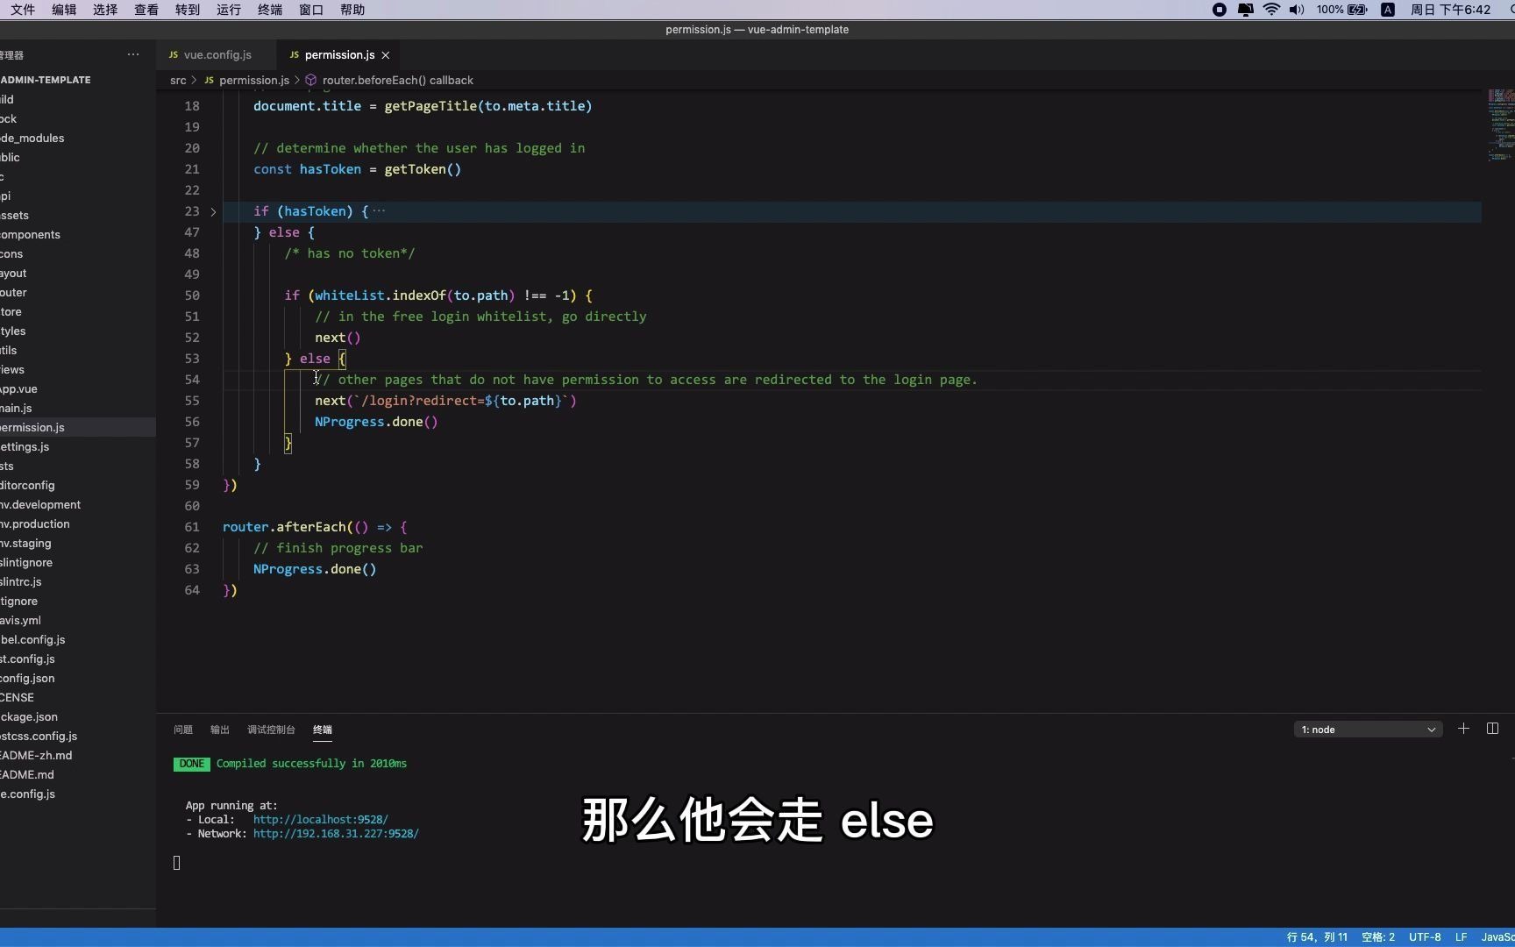The image size is (1515, 947).
Task: Open the components folder in explorer
Action: click(x=78, y=235)
